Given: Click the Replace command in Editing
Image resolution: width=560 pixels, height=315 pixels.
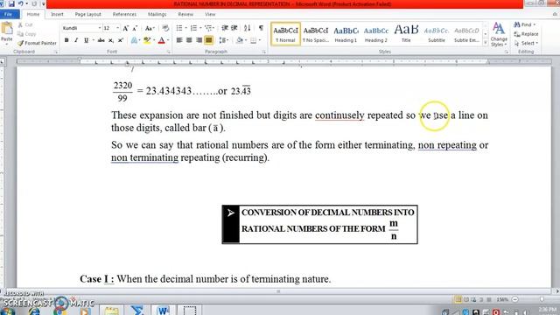Looking at the screenshot, I should click(x=526, y=34).
